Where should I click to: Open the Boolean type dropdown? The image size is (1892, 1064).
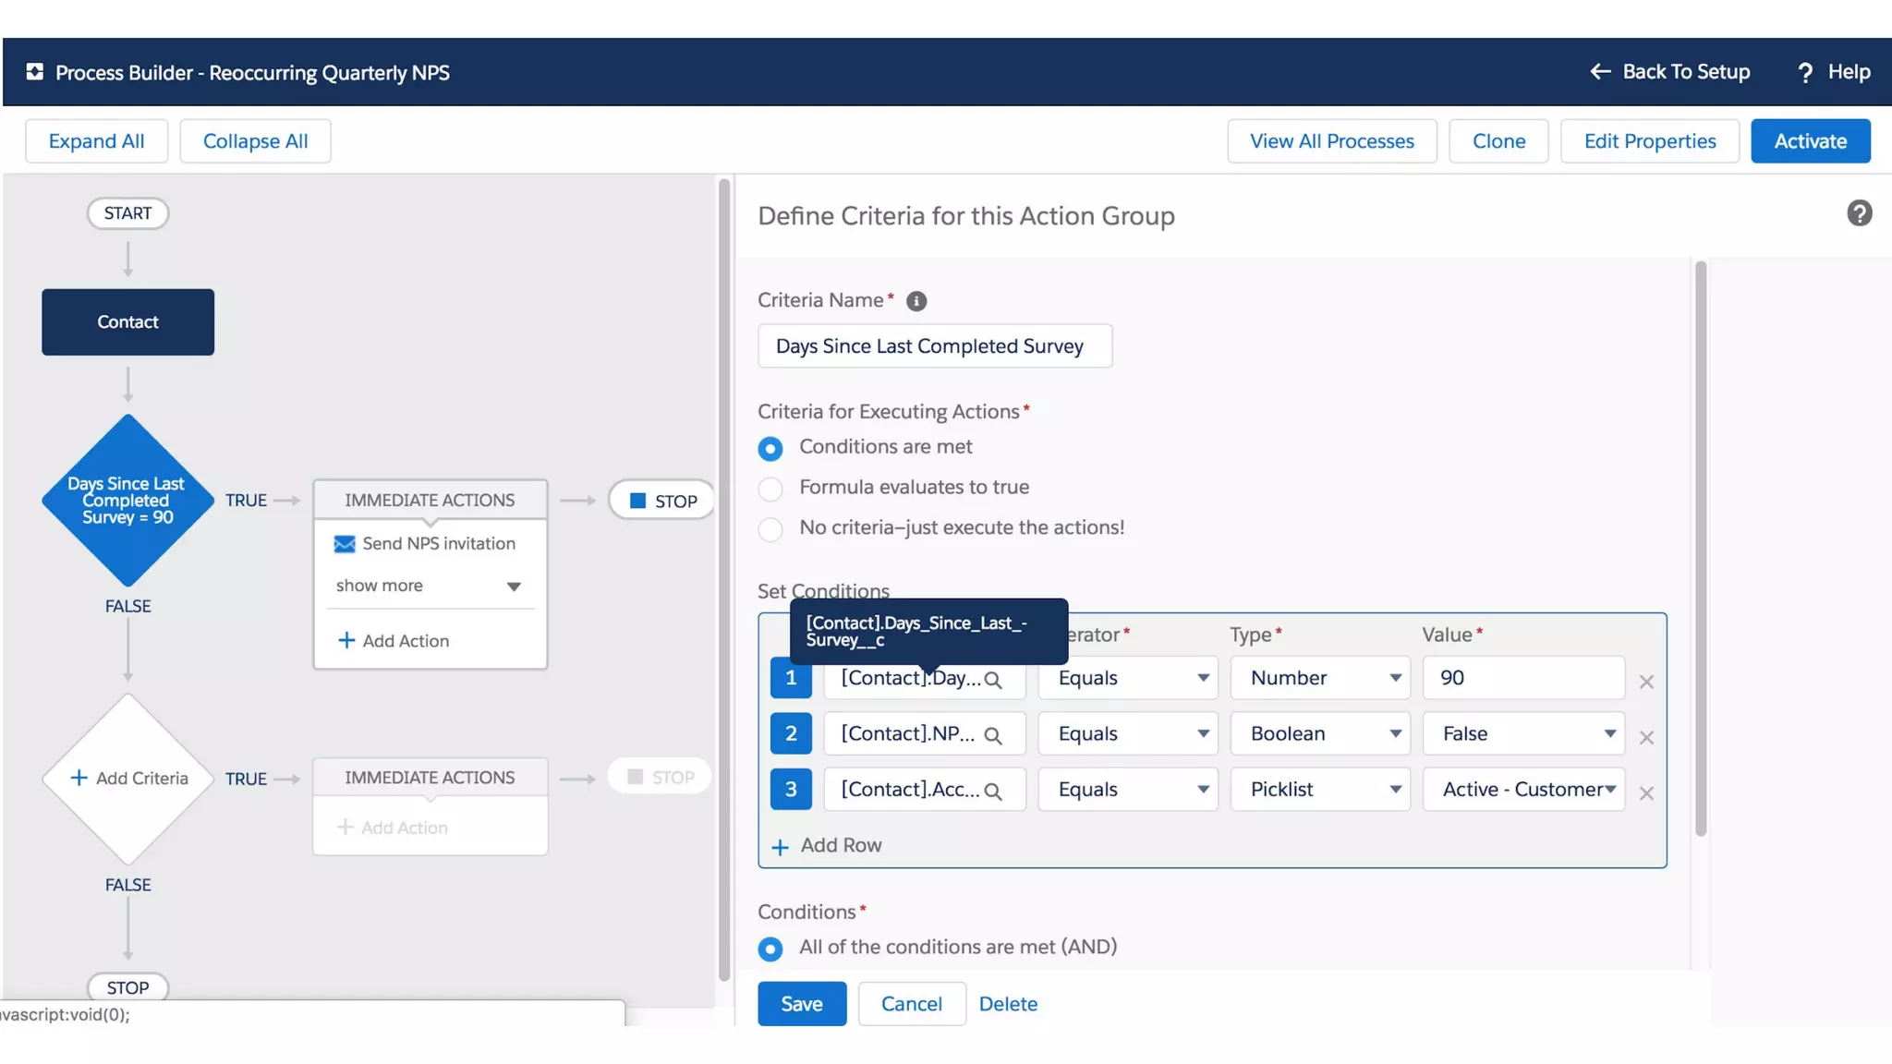(x=1320, y=733)
